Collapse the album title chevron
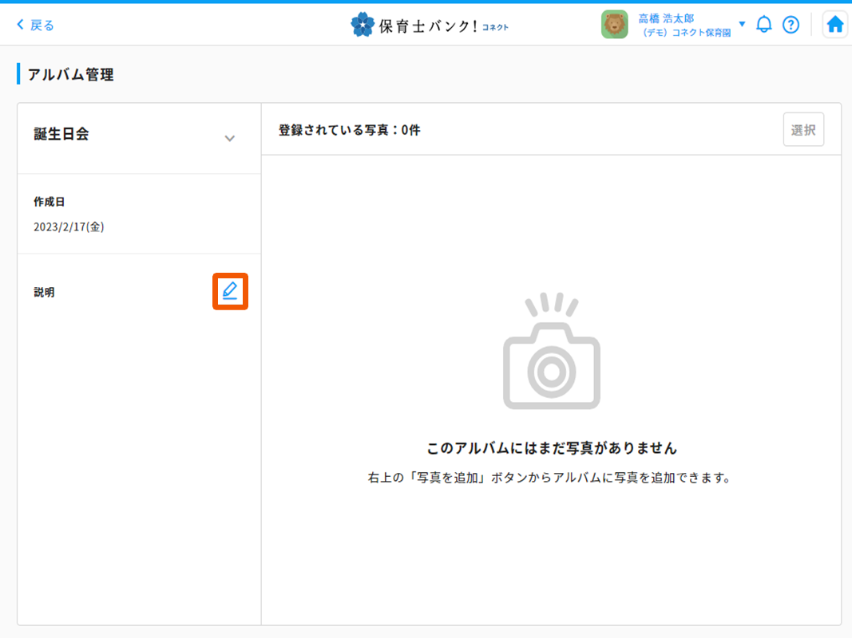 [x=230, y=138]
